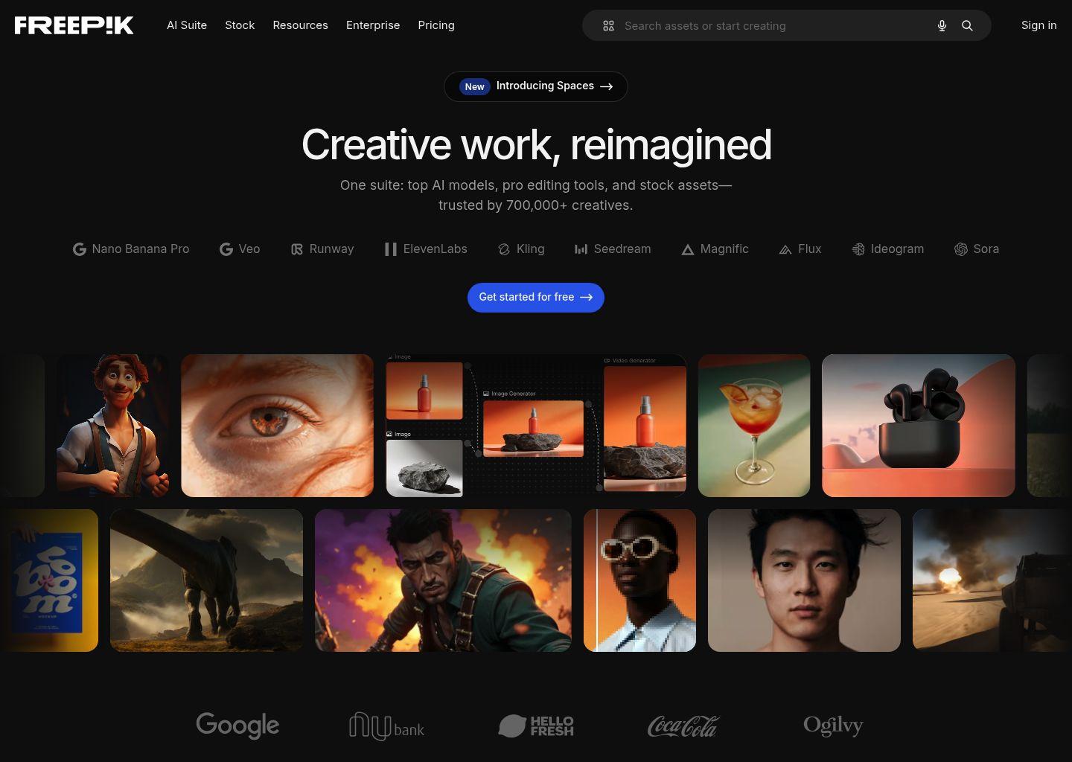Click the Ideogram model icon
1072x762 pixels.
tap(858, 249)
